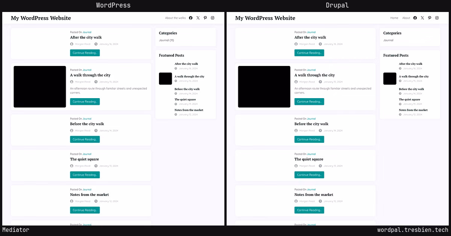The height and width of the screenshot is (236, 451).
Task: Open post title 'The quiet square' in Drupal list
Action: pyautogui.click(x=309, y=159)
